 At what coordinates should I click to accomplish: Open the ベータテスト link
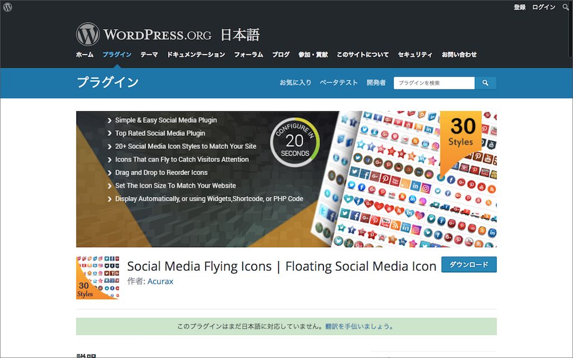[339, 83]
